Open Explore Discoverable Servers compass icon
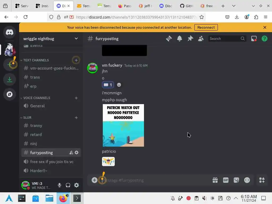 pyautogui.click(x=10, y=94)
